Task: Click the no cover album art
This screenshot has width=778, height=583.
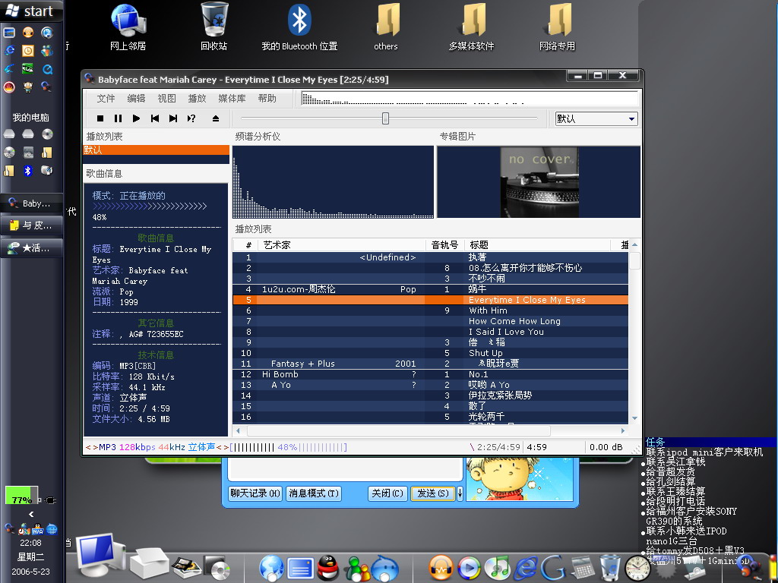Action: (539, 182)
